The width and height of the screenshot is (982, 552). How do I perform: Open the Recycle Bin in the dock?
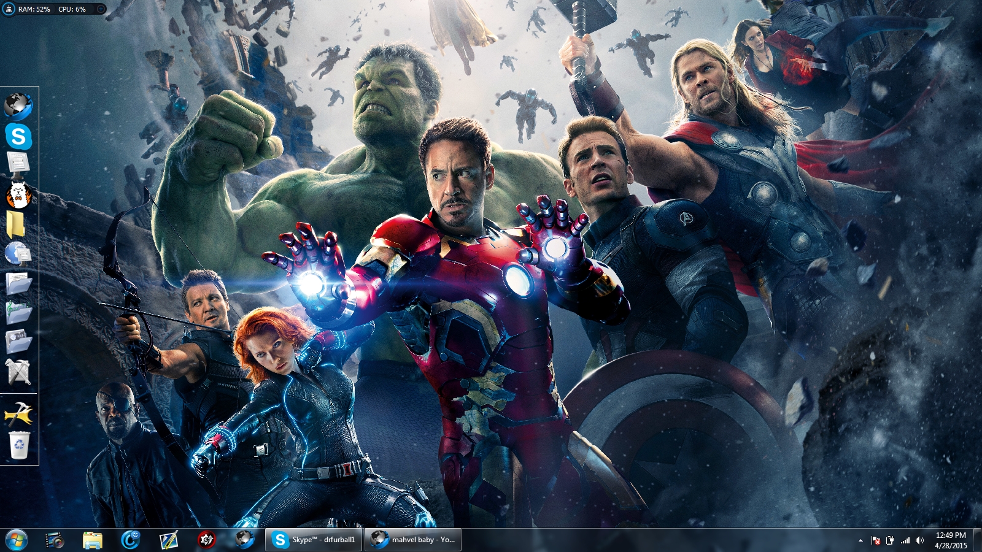(19, 445)
